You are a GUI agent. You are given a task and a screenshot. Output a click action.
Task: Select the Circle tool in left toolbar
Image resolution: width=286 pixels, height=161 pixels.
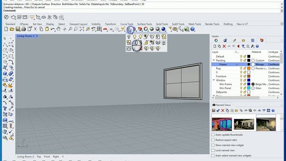coord(5,50)
